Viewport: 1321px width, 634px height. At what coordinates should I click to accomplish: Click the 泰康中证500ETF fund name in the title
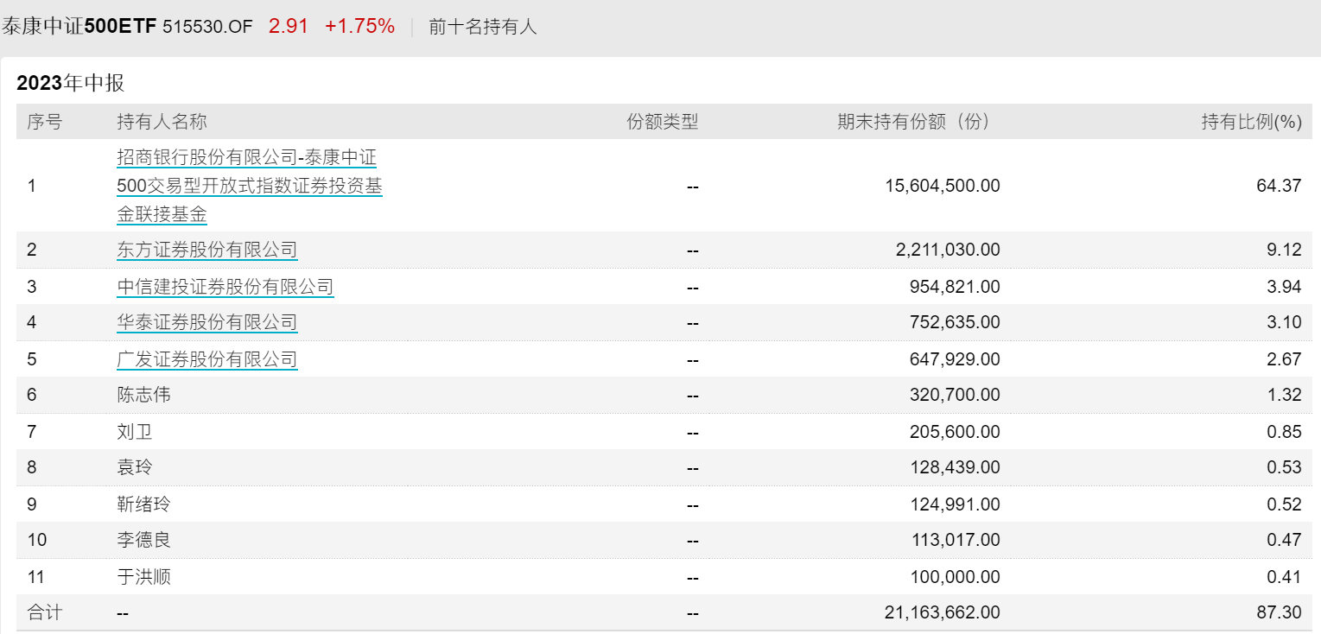pos(79,27)
